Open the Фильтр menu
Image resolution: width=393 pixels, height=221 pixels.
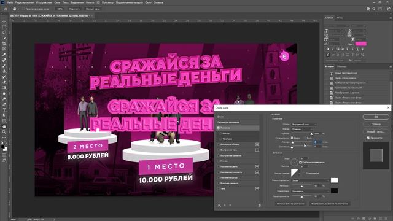pos(90,2)
